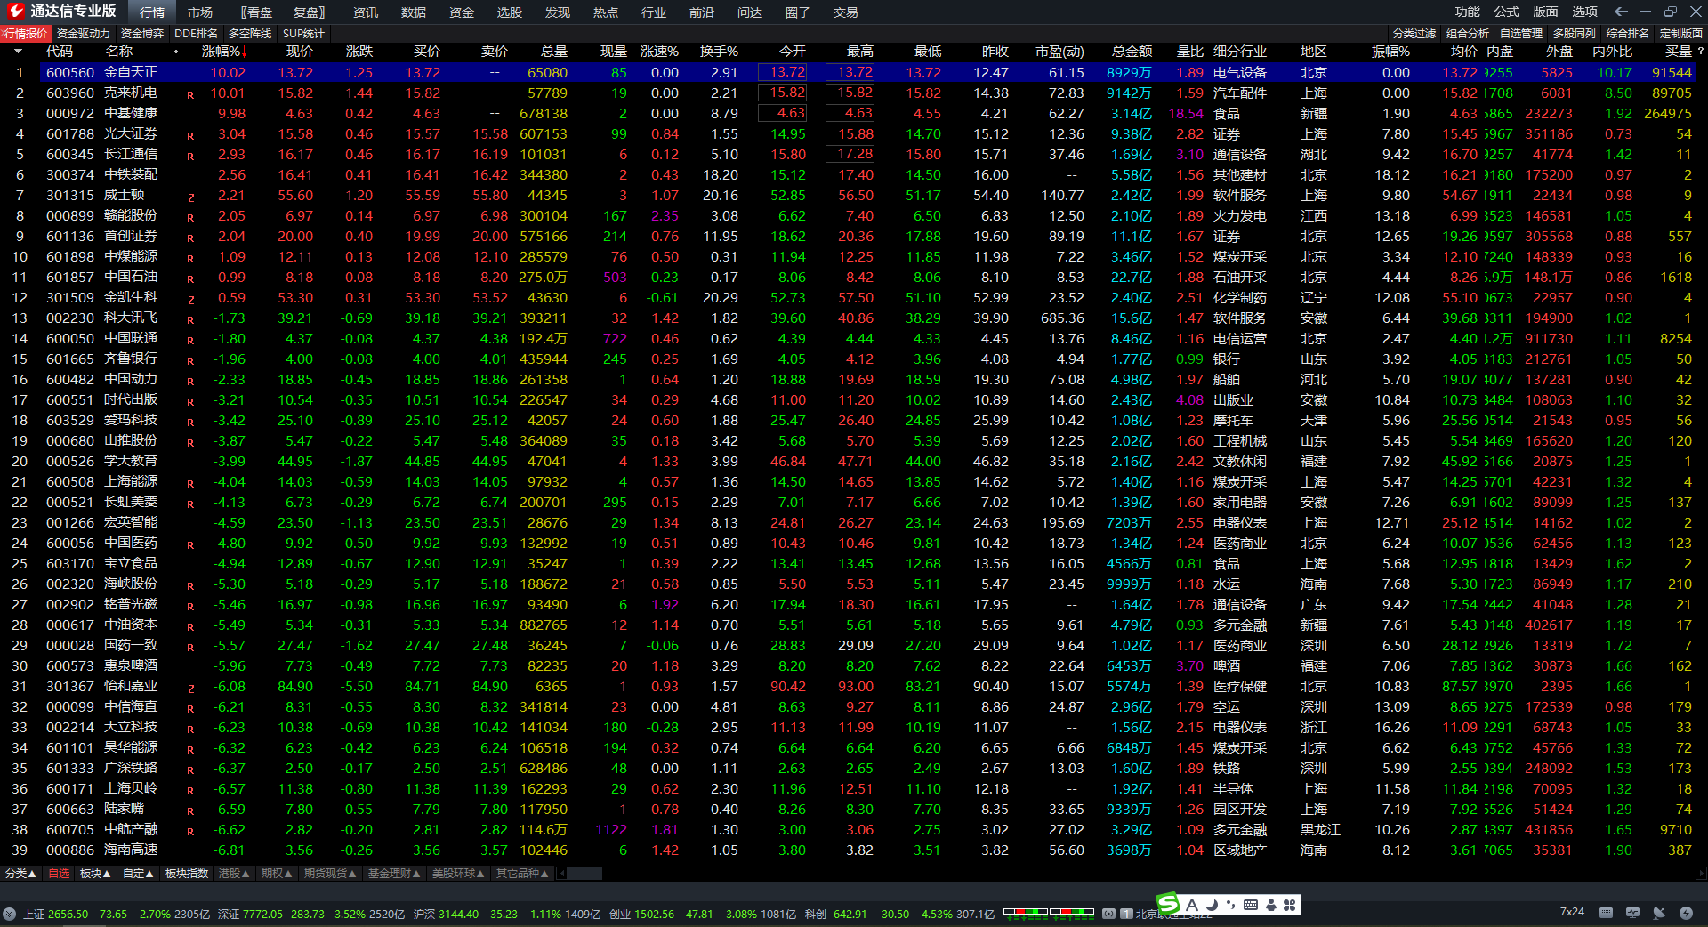Click the help question mark beside 买量 column
This screenshot has width=1708, height=927.
tap(1700, 52)
